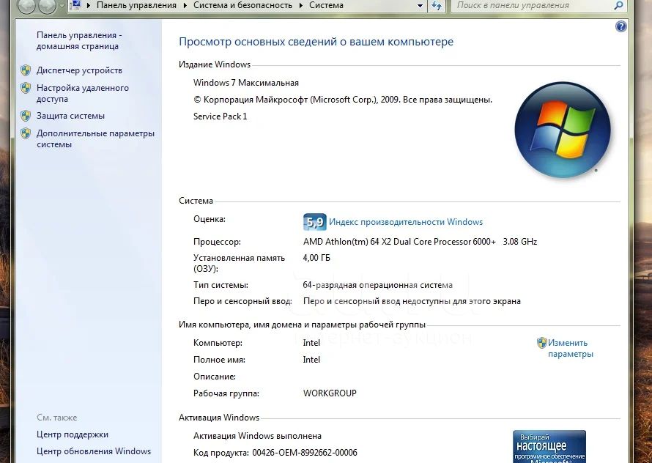Click the Выбирай настоящее genuine Microsoft badge
The image size is (652, 463).
549,447
